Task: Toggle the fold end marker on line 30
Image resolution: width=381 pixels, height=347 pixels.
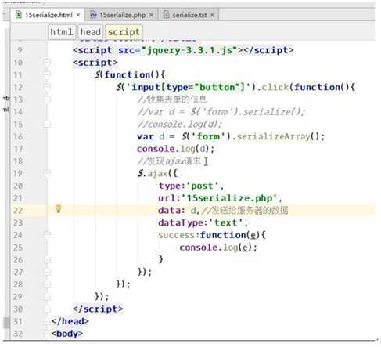Action: (47, 309)
